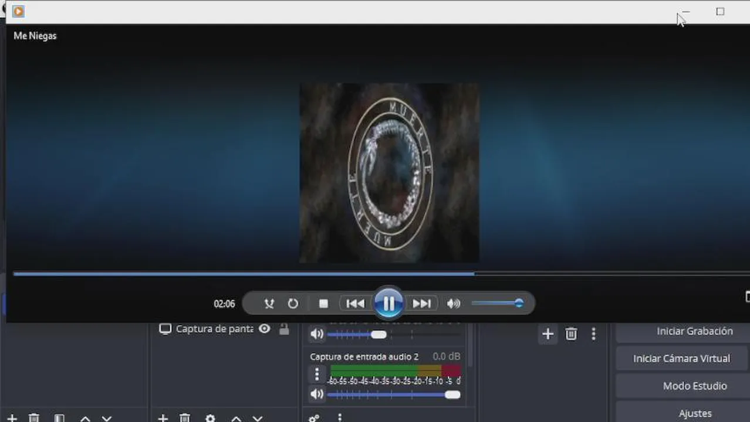The image size is (750, 422).
Task: Add a new source in OBS
Action: coord(163,418)
